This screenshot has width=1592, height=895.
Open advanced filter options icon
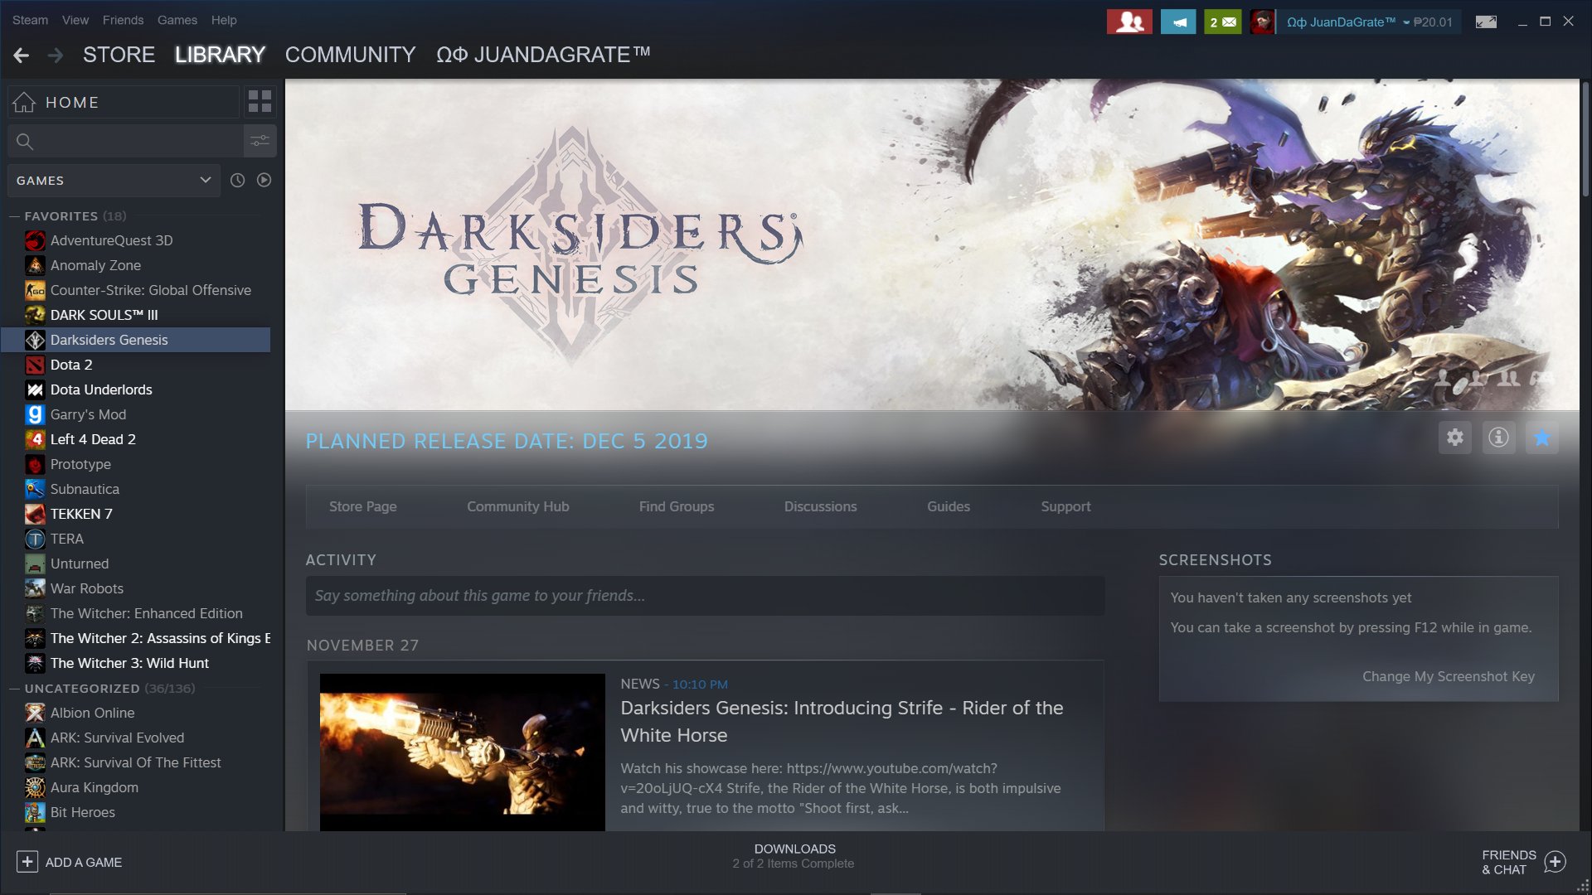(260, 141)
